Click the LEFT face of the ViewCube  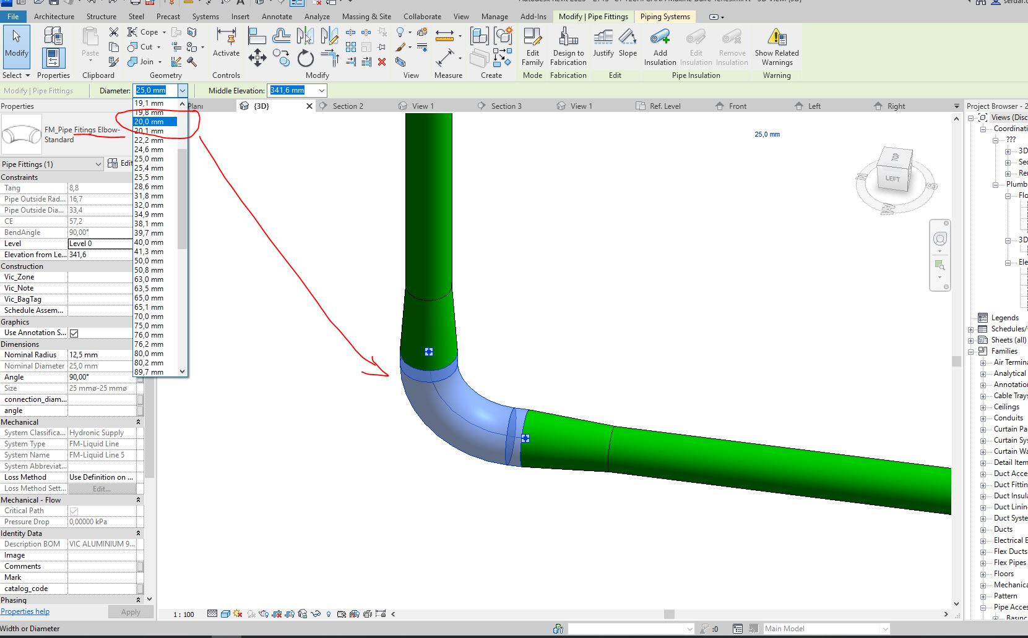[x=892, y=179]
